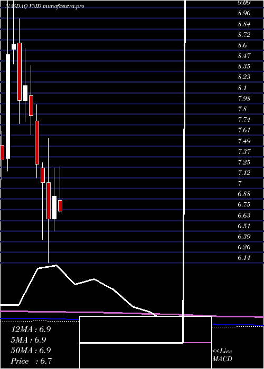This screenshot has width=264, height=369.
Task: Select the 7.49 price axis label
Action: pos(244,141)
